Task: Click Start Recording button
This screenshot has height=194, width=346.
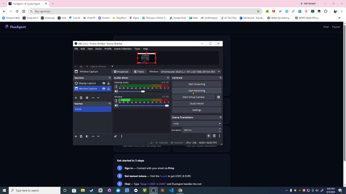Action: 197,91
